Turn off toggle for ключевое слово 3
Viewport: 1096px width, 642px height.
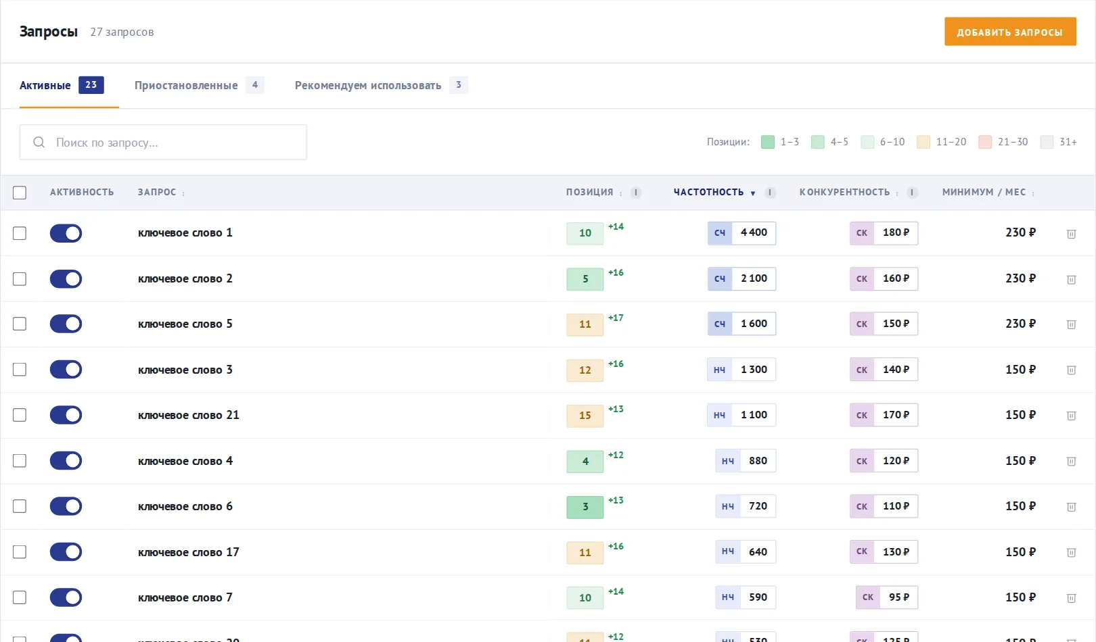pyautogui.click(x=66, y=370)
